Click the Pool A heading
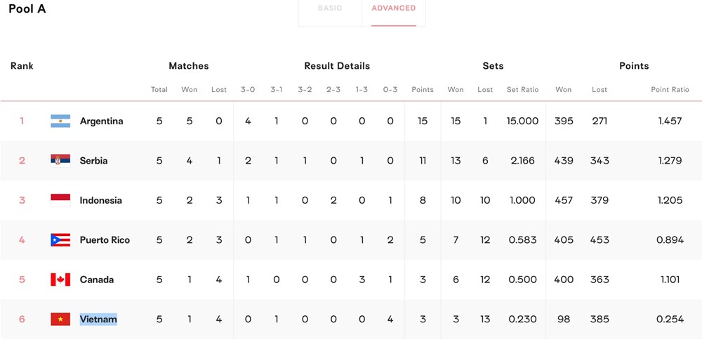 tap(27, 9)
